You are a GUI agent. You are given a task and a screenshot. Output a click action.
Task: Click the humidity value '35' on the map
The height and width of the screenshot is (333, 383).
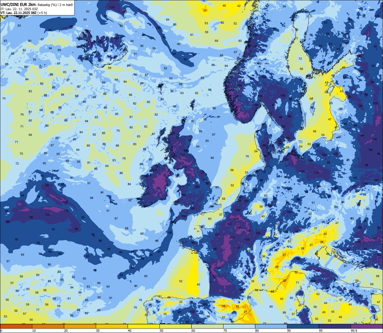[x=165, y=314]
